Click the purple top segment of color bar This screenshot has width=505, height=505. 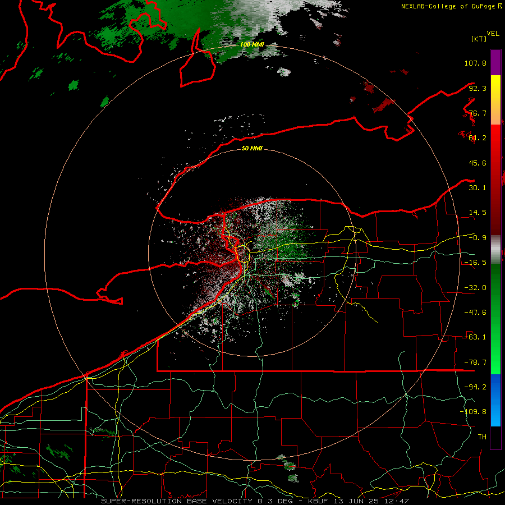pyautogui.click(x=495, y=62)
